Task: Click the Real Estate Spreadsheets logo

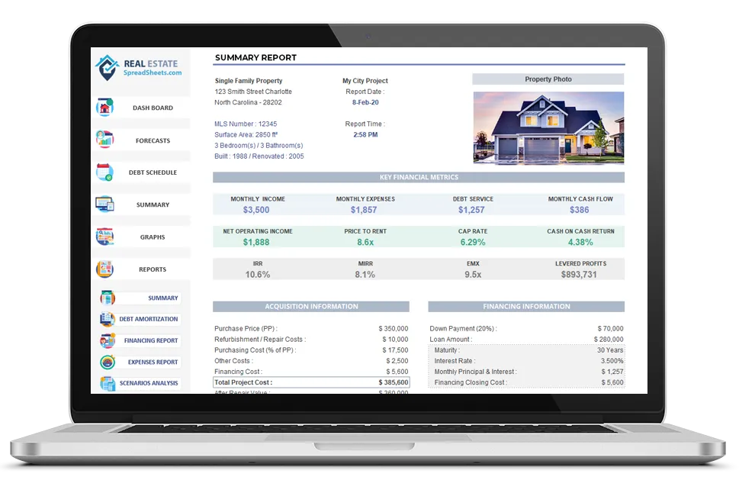Action: [139, 68]
